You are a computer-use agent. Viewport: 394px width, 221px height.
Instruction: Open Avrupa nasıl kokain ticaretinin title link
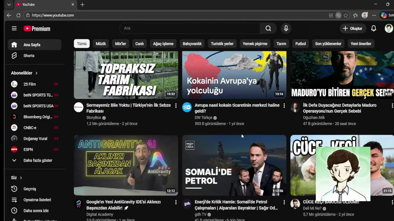pyautogui.click(x=237, y=108)
